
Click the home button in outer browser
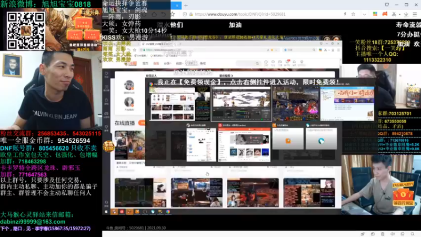coord(154,14)
